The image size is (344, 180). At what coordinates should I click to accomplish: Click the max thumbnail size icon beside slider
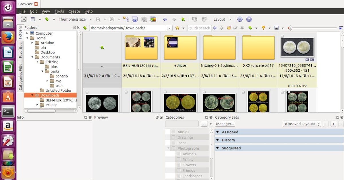[341, 28]
